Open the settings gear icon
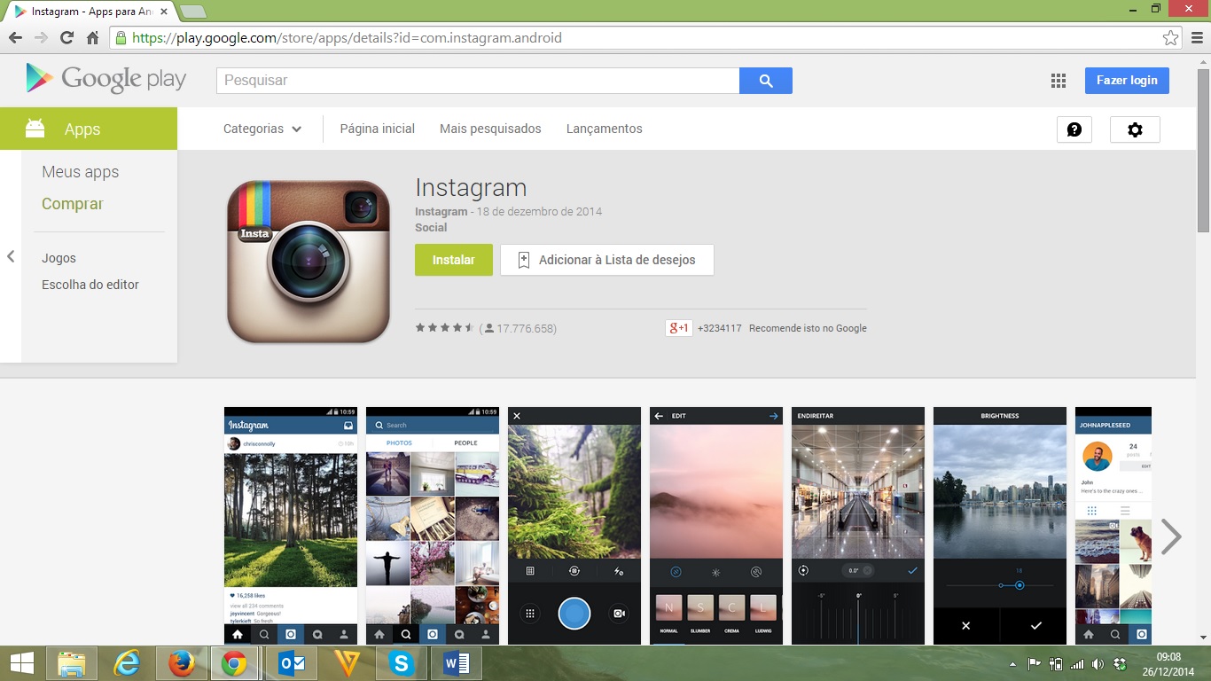 click(1135, 129)
